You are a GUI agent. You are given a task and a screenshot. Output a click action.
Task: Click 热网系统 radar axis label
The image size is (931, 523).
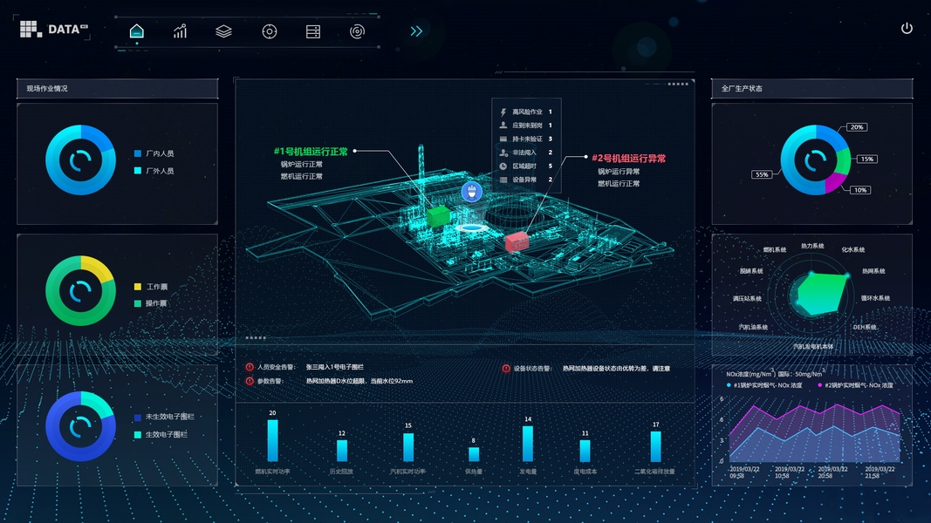pyautogui.click(x=873, y=271)
